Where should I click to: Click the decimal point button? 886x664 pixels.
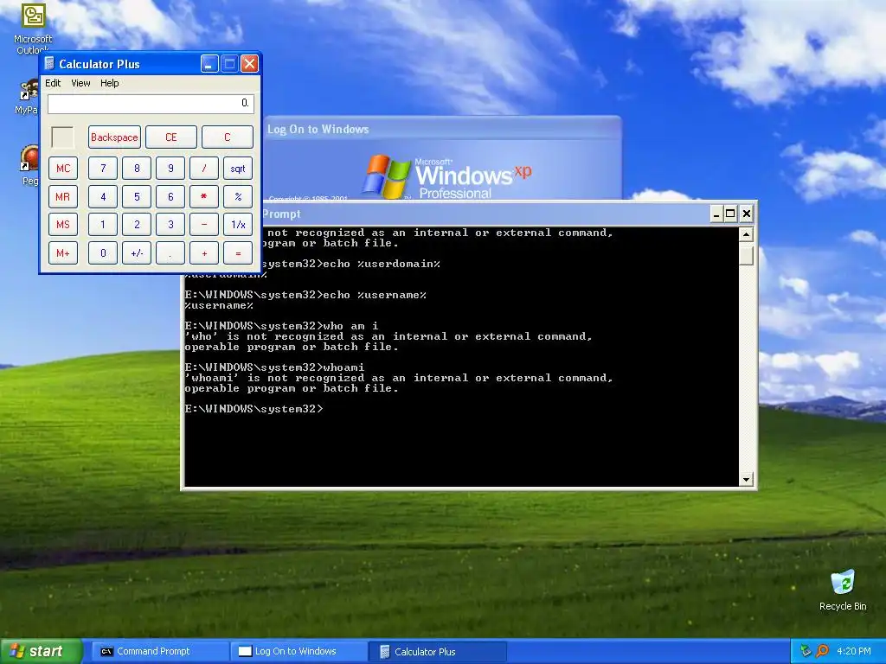click(170, 253)
